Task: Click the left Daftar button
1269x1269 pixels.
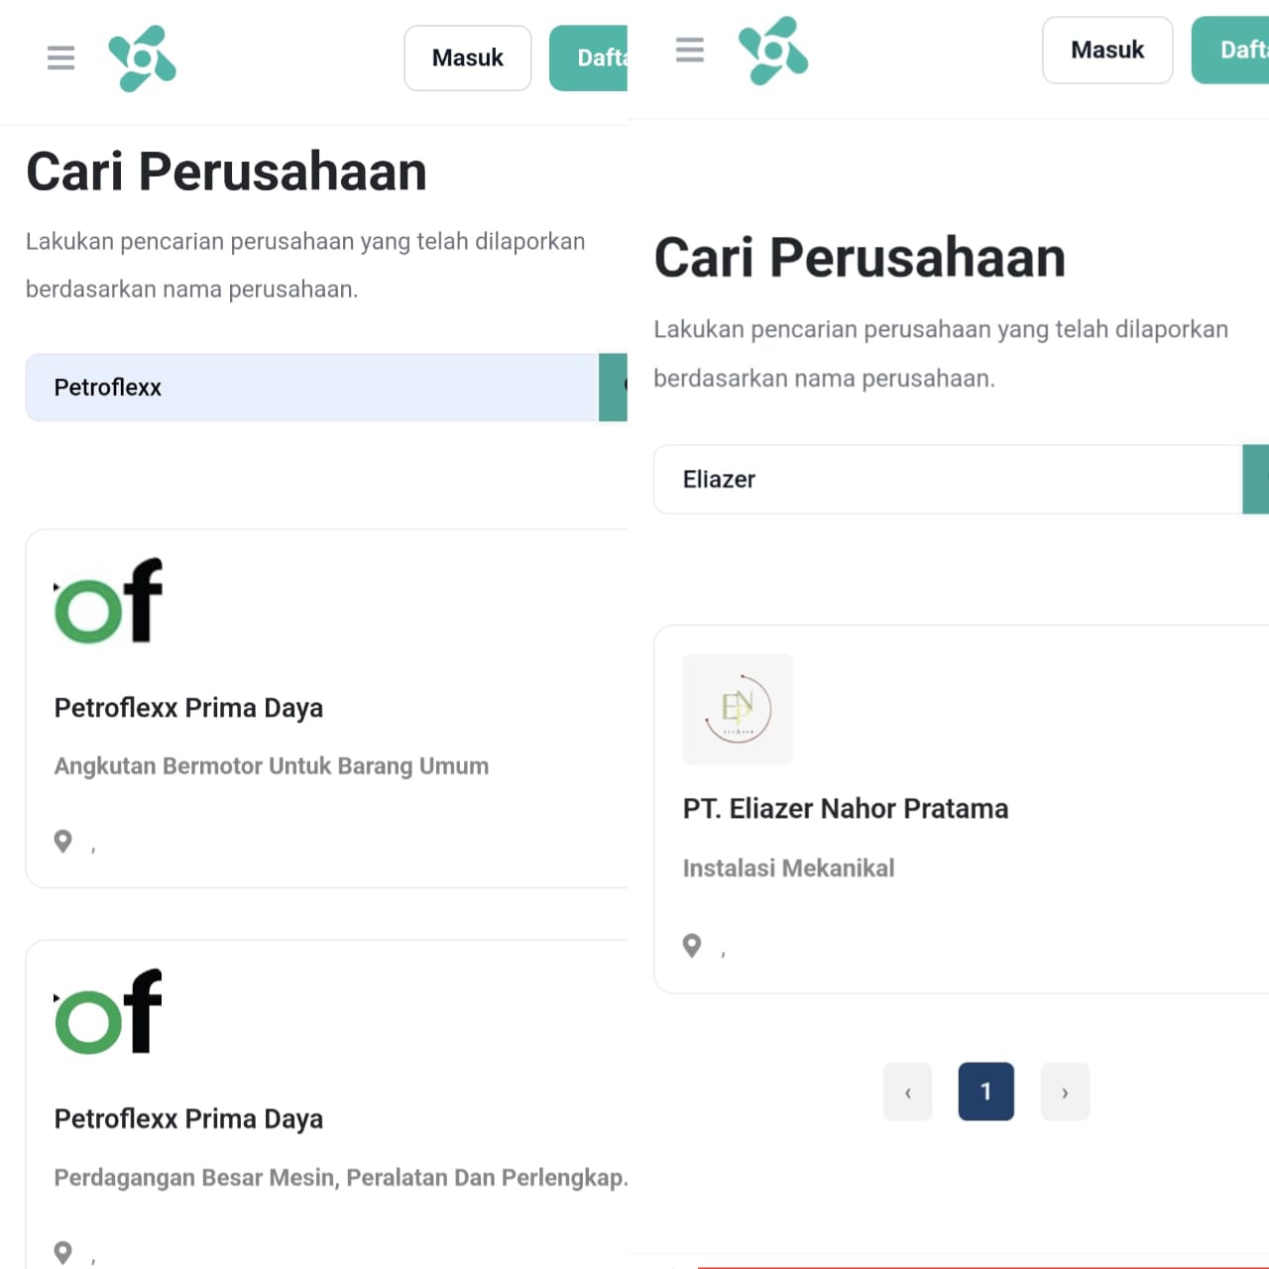Action: (x=589, y=58)
